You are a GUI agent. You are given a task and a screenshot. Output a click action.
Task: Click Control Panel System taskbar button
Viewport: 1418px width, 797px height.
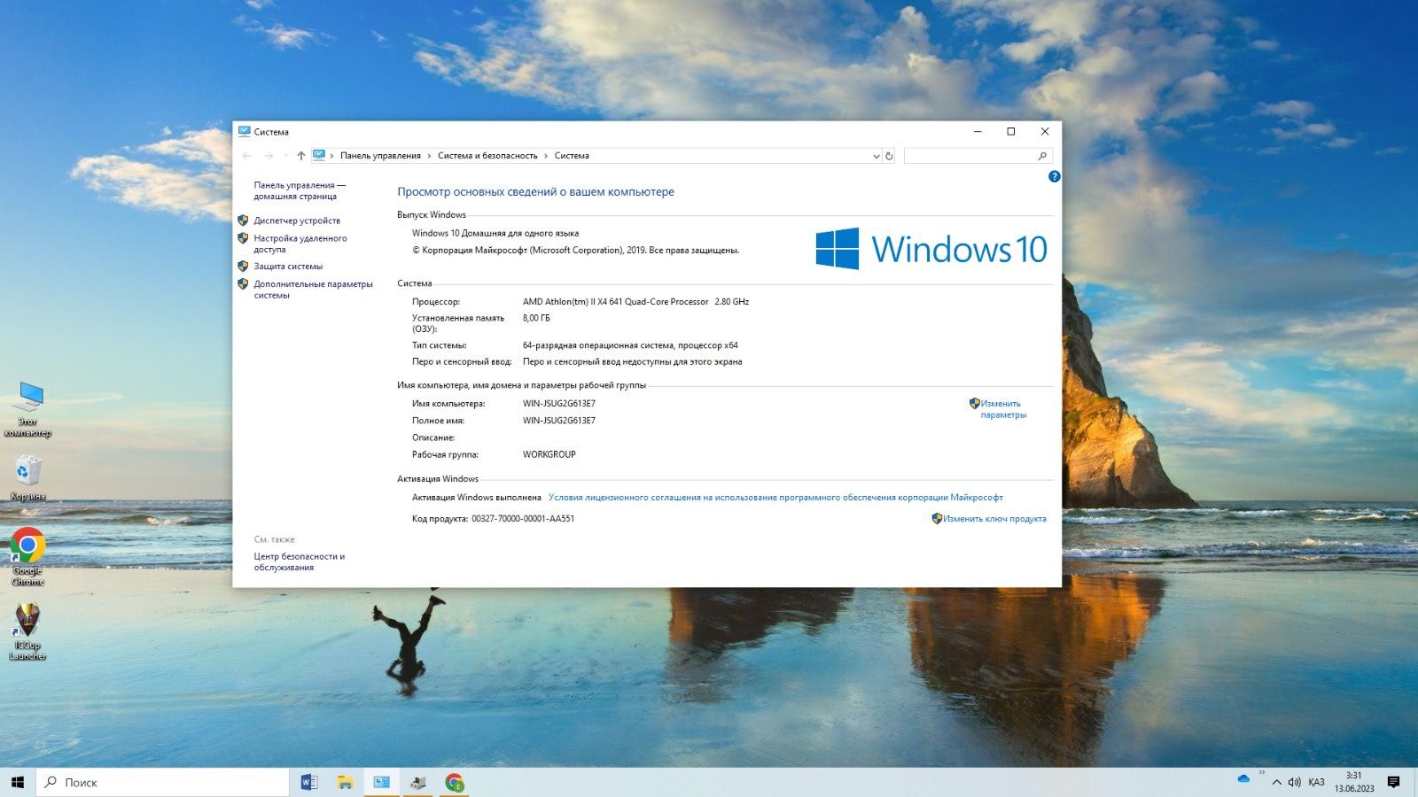pos(382,782)
